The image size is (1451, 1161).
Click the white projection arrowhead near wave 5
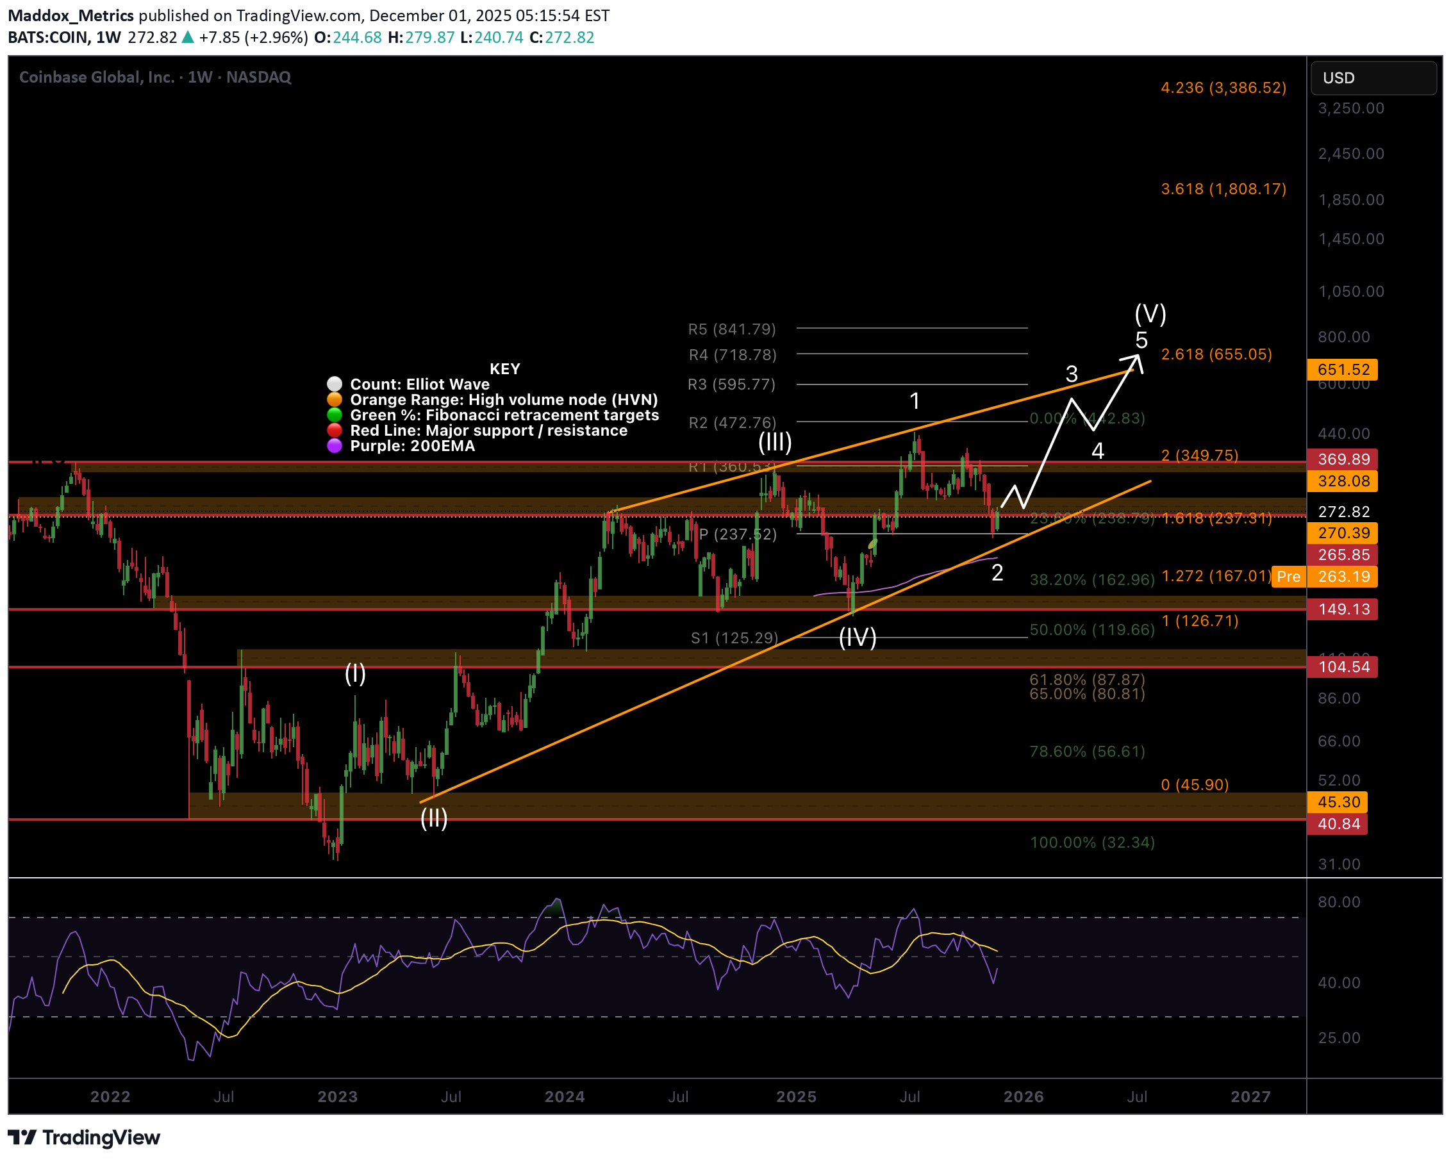tap(1137, 358)
